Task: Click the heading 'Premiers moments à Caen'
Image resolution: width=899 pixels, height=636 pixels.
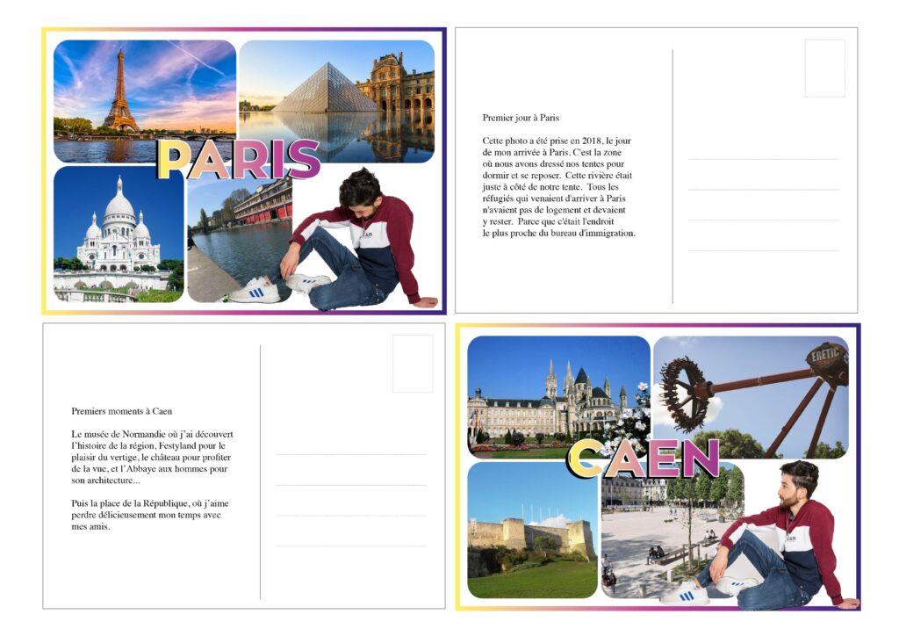Action: click(x=121, y=411)
